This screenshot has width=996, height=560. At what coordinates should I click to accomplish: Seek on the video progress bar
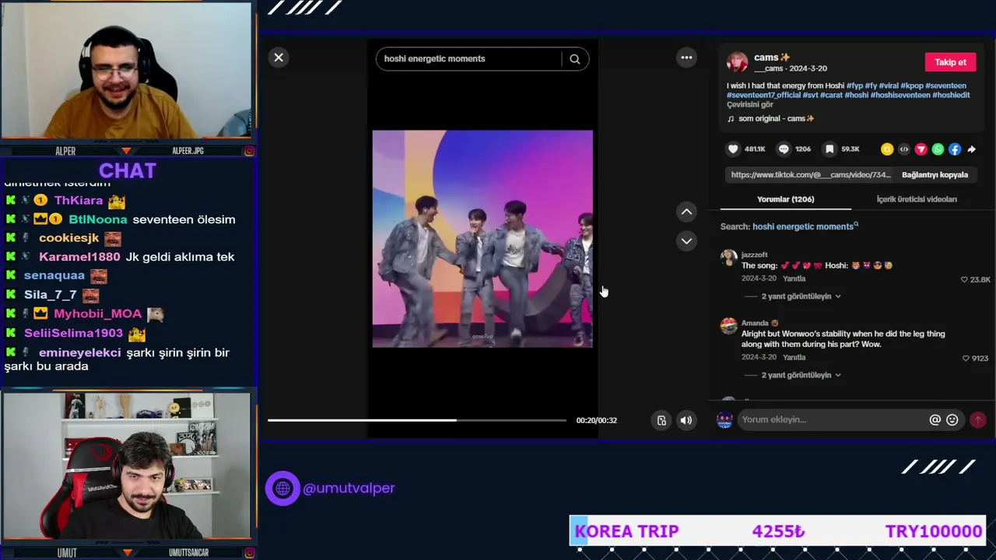417,420
